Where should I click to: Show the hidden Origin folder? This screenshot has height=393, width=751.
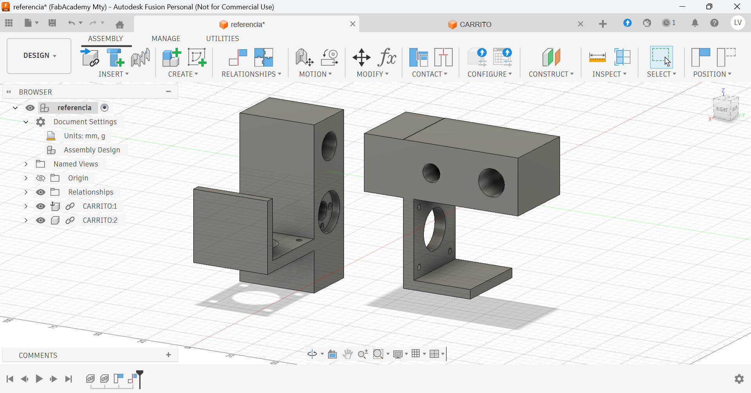point(41,178)
